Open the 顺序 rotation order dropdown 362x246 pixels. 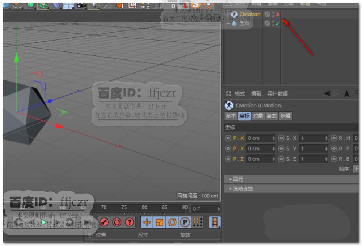click(x=356, y=169)
